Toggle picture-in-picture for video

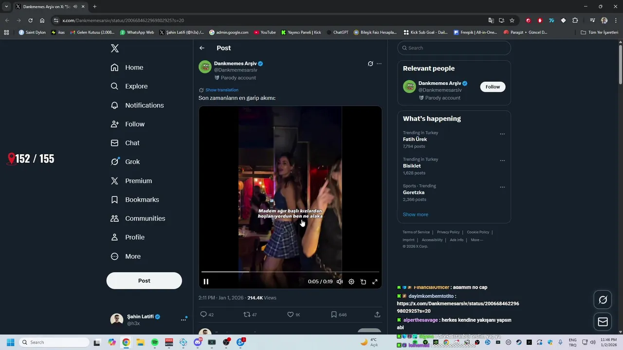[x=363, y=281]
